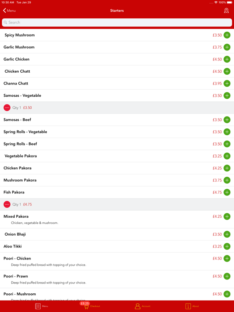Add Spring Rolls - Beef using plus
234x312 pixels.
pos(227,144)
